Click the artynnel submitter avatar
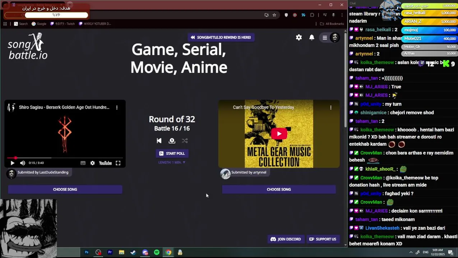 [225, 174]
